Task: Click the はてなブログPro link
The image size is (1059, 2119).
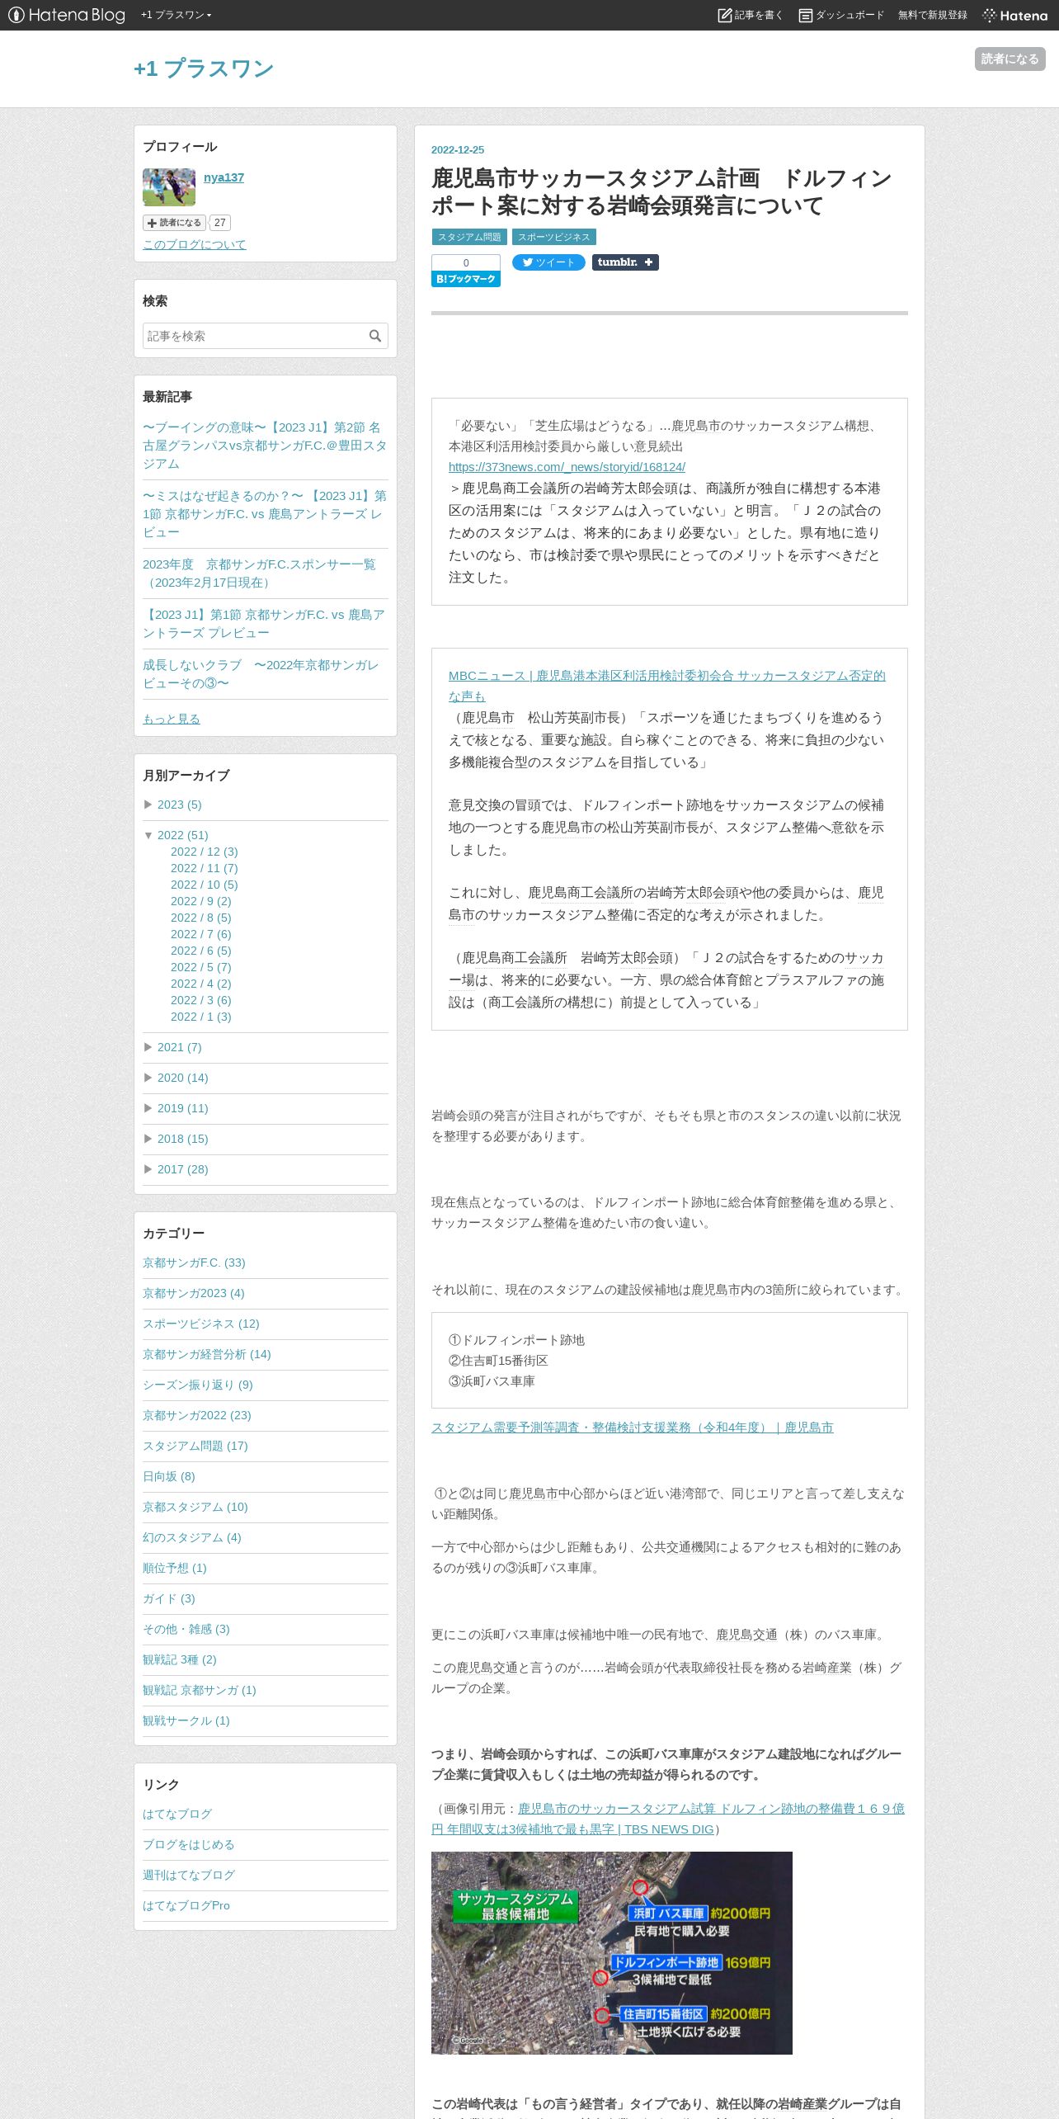Action: click(x=186, y=1905)
